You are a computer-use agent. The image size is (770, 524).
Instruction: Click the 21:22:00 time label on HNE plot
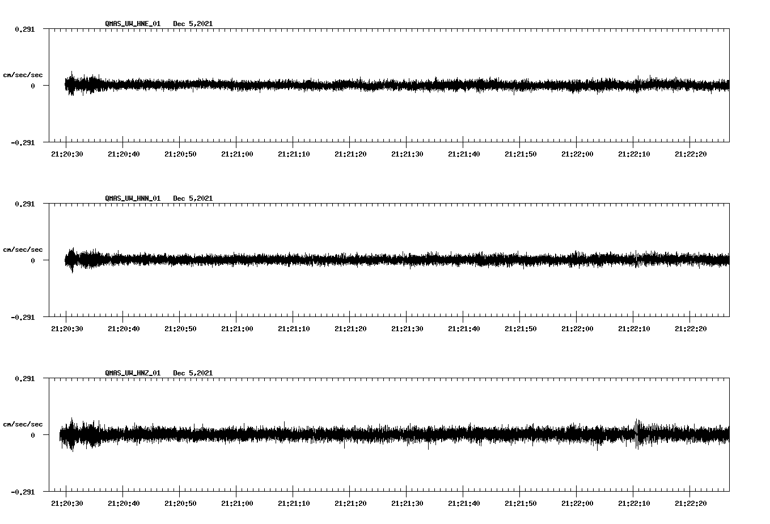(577, 154)
